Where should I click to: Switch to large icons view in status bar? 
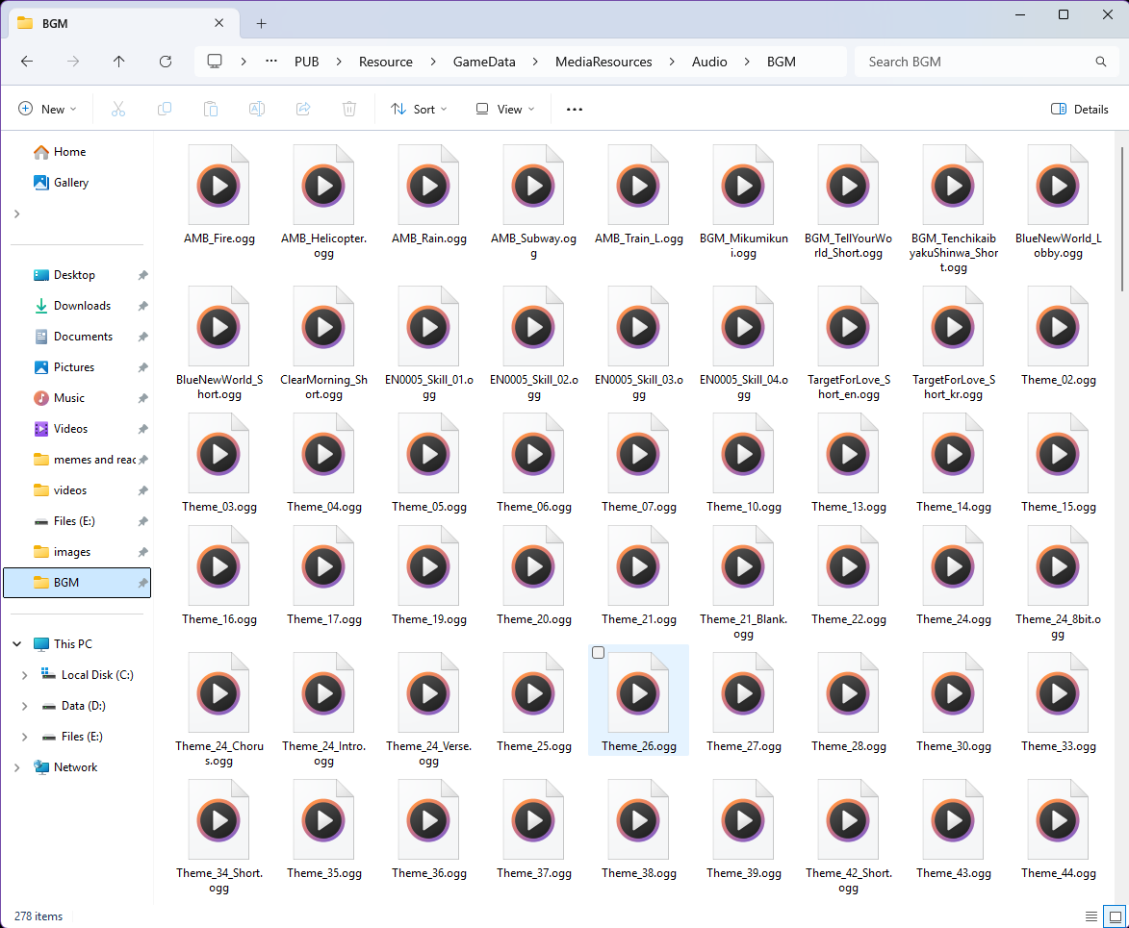pyautogui.click(x=1116, y=916)
